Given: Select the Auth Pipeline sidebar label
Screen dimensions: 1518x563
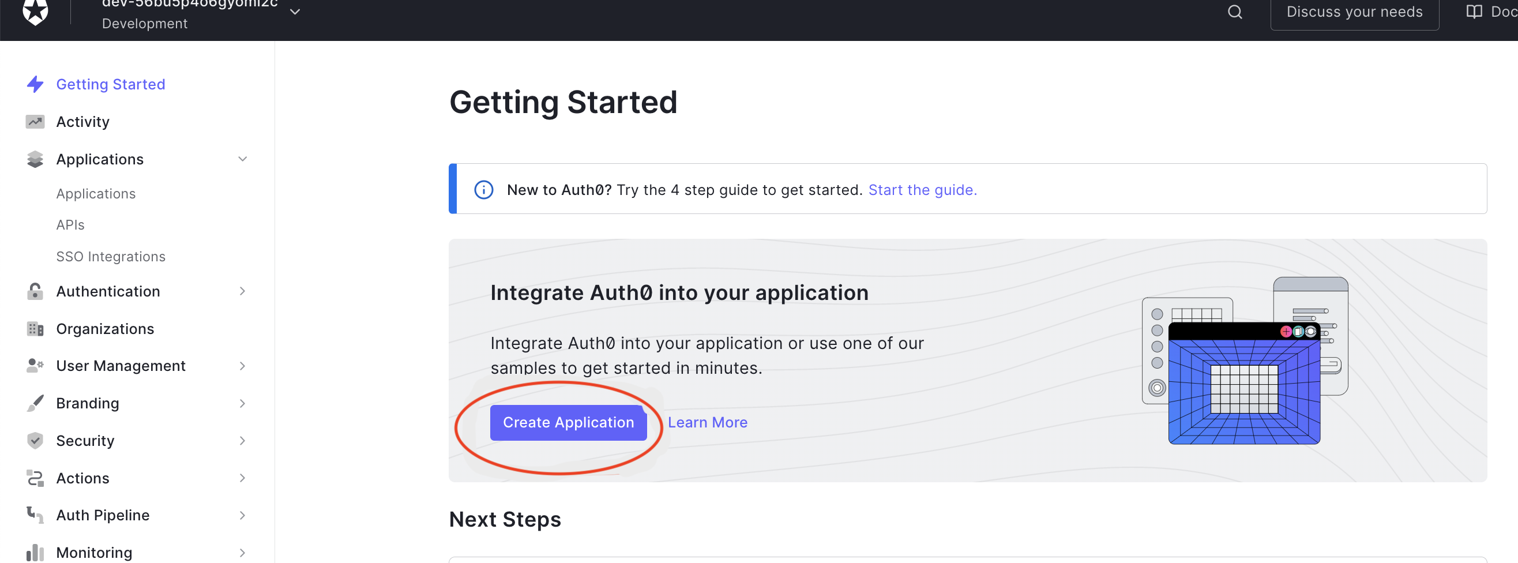Looking at the screenshot, I should (103, 515).
